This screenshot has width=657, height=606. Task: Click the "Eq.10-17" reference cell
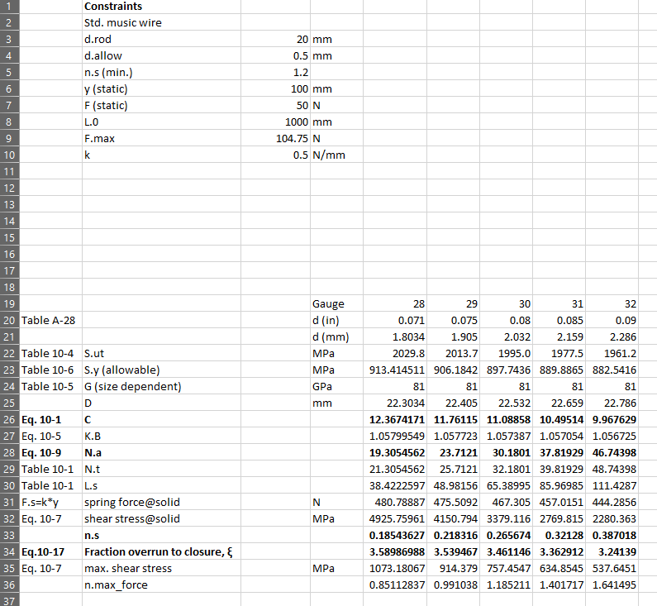(x=50, y=552)
